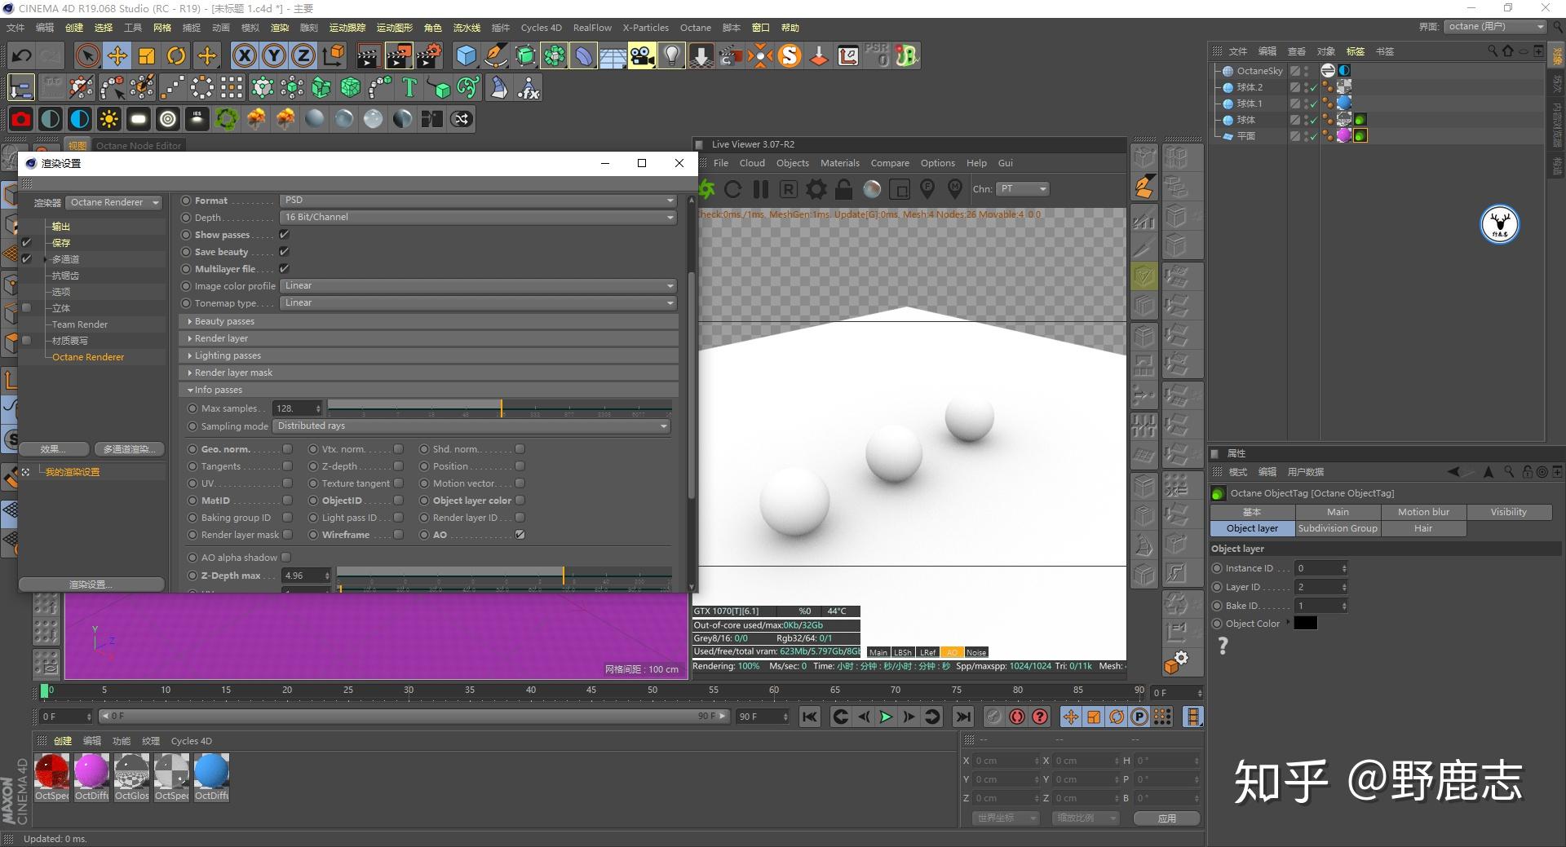Screen dimensions: 1566x847
Task: Uncheck the Save beauty checkbox
Action: (x=285, y=252)
